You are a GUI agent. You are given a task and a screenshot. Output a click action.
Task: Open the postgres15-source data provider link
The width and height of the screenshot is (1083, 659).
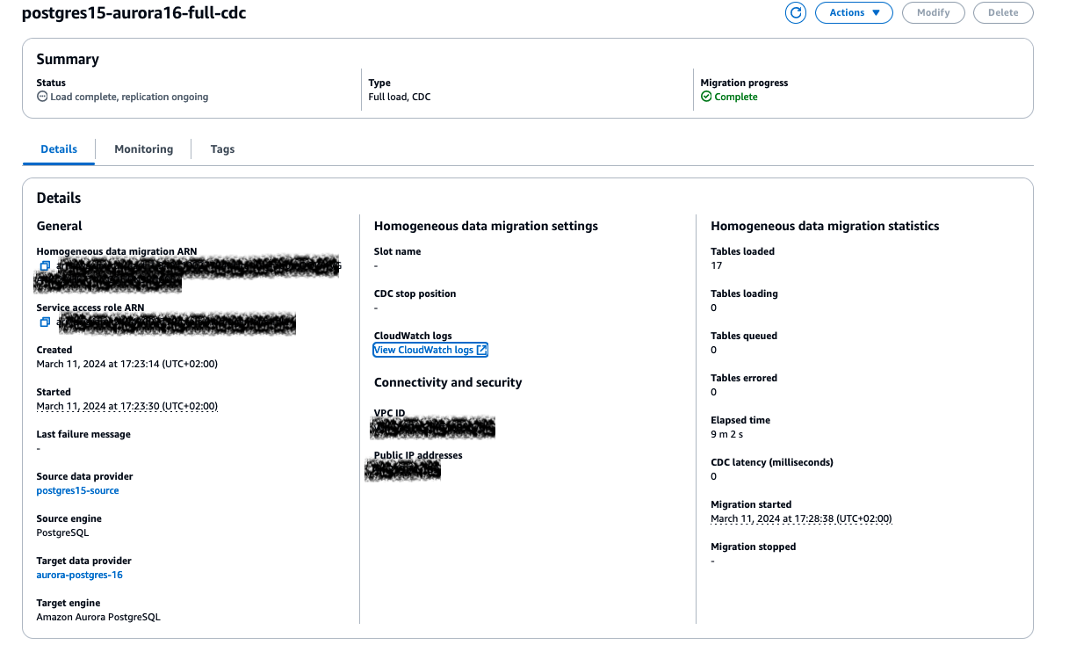coord(77,490)
